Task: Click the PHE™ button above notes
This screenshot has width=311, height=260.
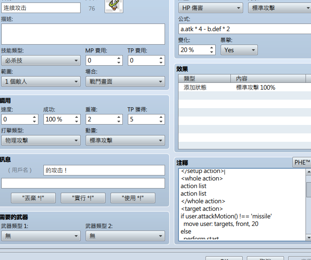Action: [302, 162]
